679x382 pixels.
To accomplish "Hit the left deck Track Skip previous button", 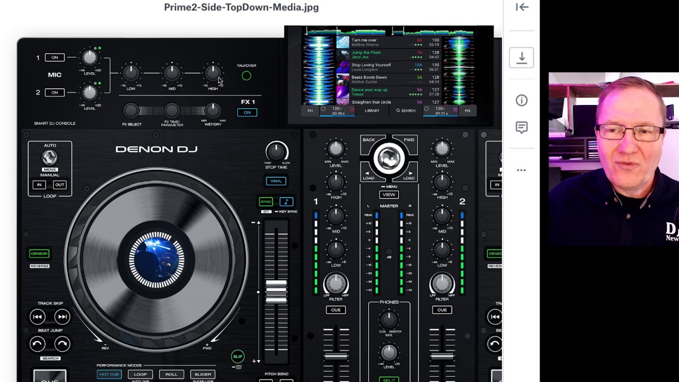I will coord(38,317).
